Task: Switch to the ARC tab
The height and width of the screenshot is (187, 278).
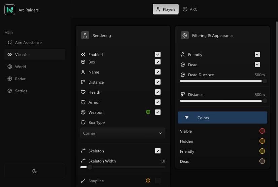Action: click(190, 9)
